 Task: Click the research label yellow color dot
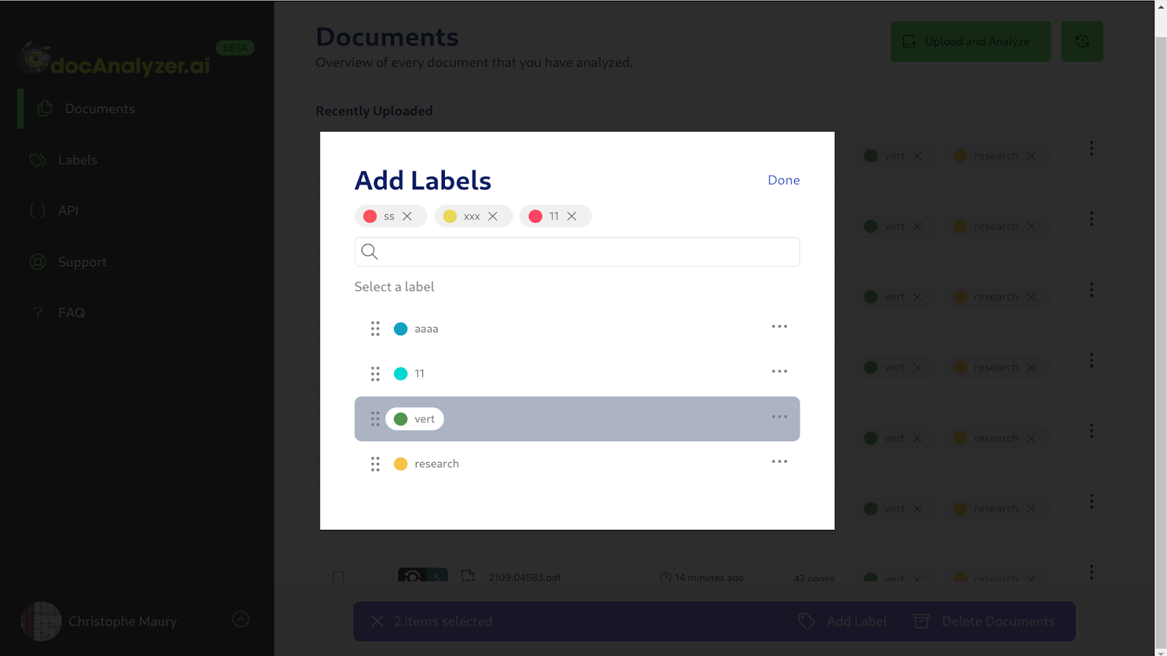tap(400, 464)
